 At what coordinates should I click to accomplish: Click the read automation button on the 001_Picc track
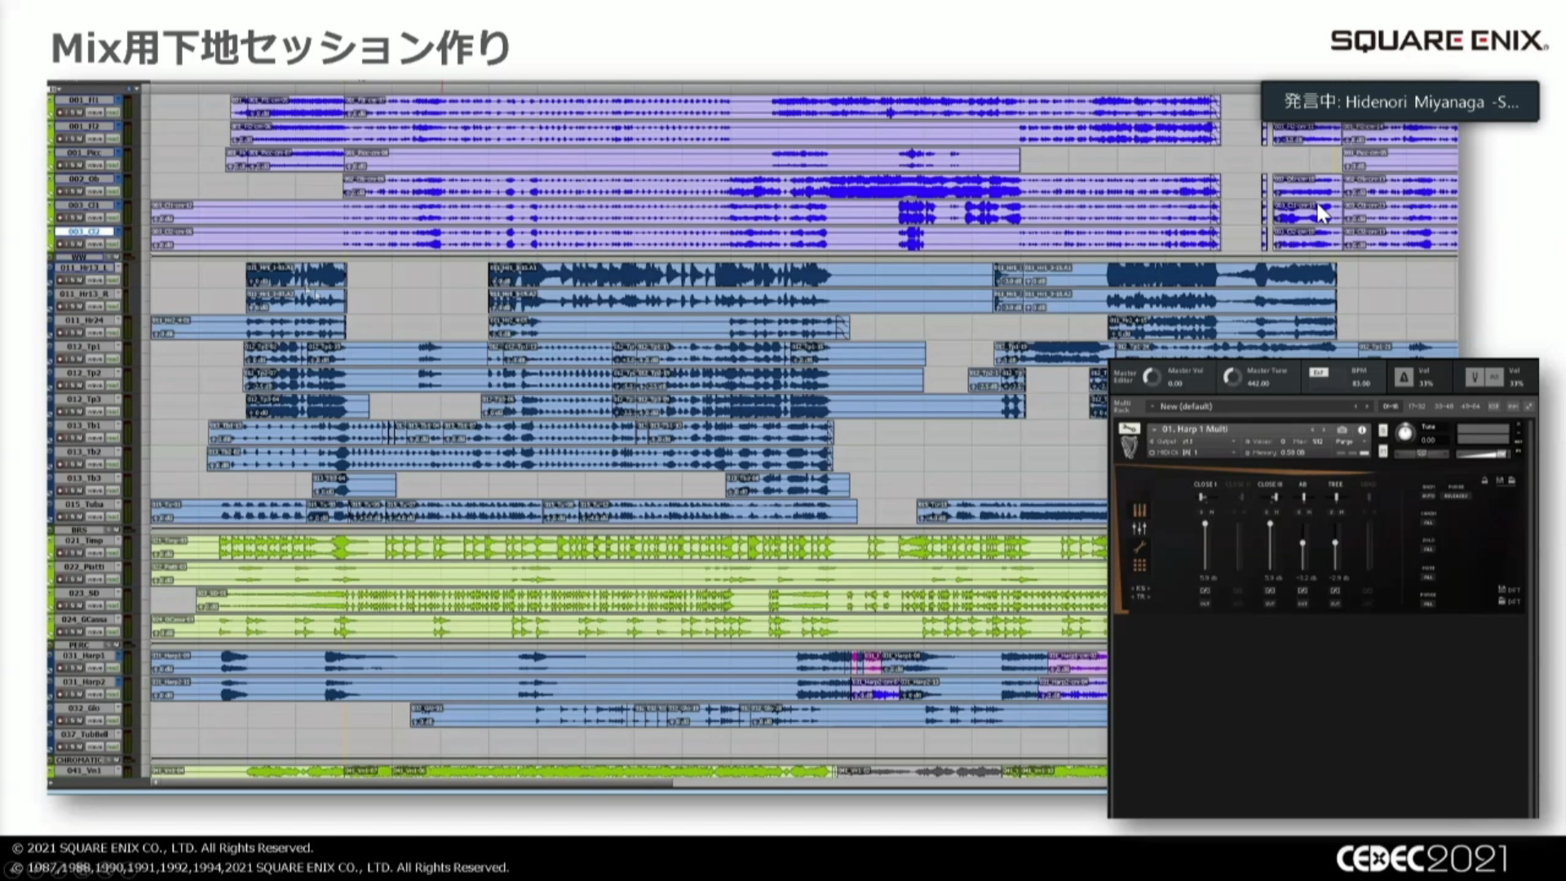113,165
